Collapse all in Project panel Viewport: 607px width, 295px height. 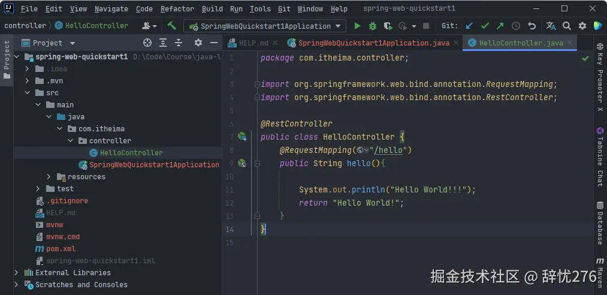coord(179,43)
